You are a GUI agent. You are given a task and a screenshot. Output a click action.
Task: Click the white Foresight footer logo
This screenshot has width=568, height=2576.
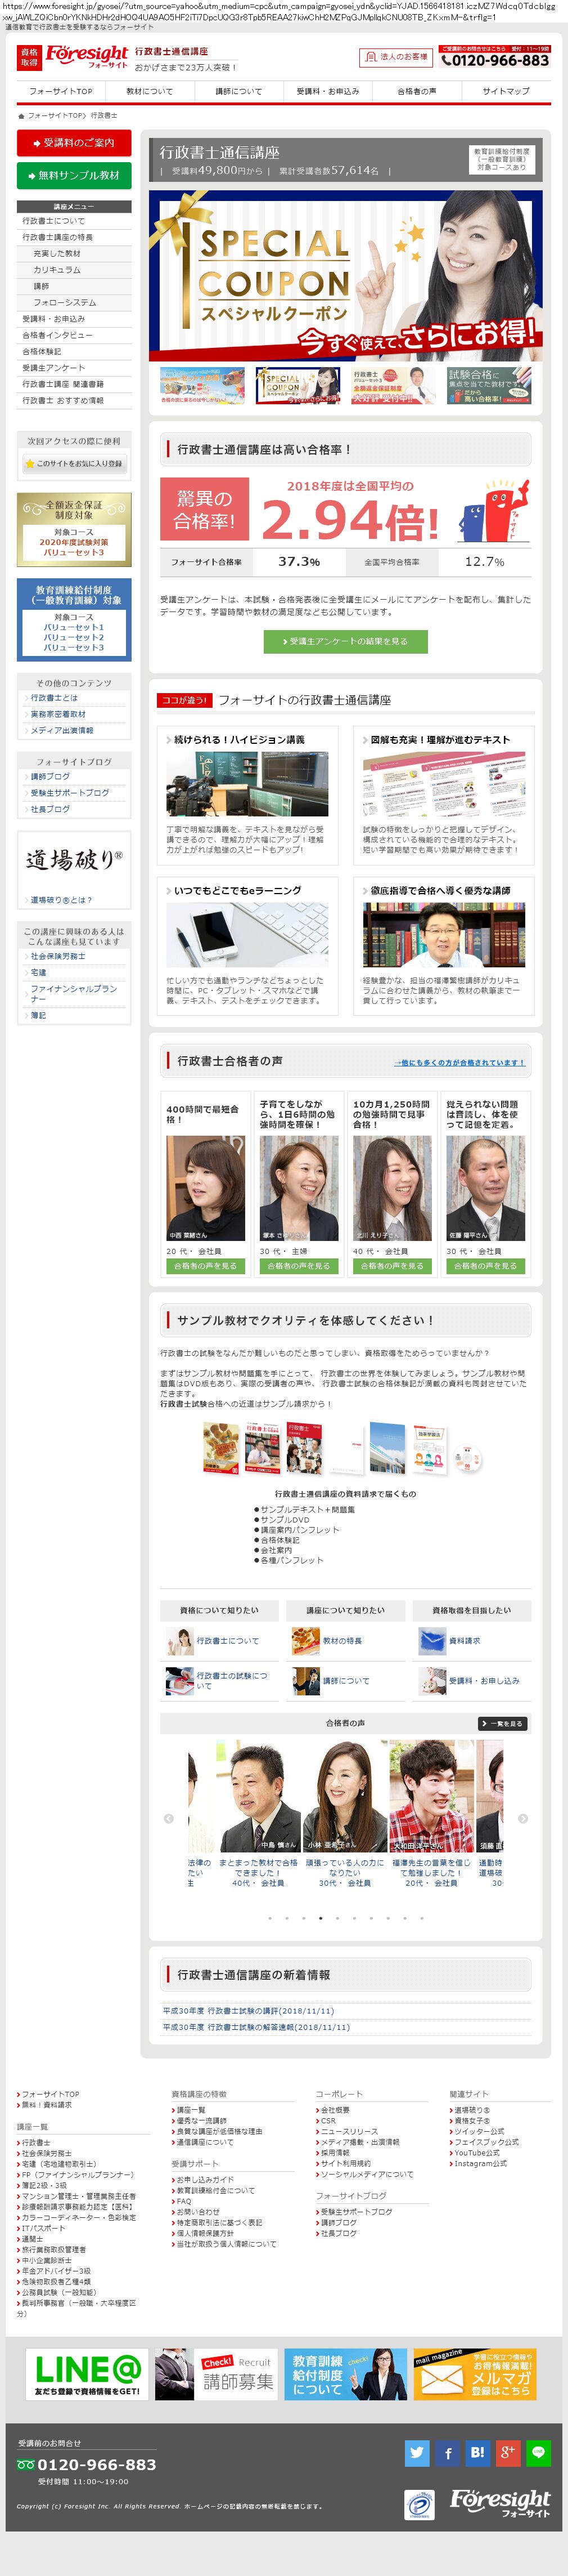point(500,2503)
